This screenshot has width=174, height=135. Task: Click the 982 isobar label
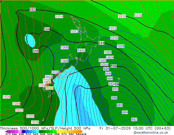(x=134, y=120)
